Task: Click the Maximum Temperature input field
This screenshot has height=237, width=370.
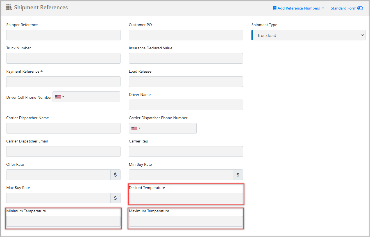Action: pyautogui.click(x=186, y=221)
